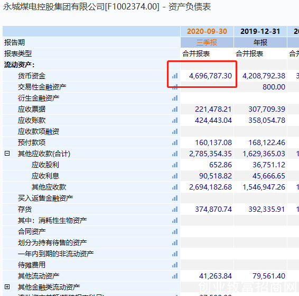
Task: Select the 2020-09-30 column header
Action: [207, 31]
